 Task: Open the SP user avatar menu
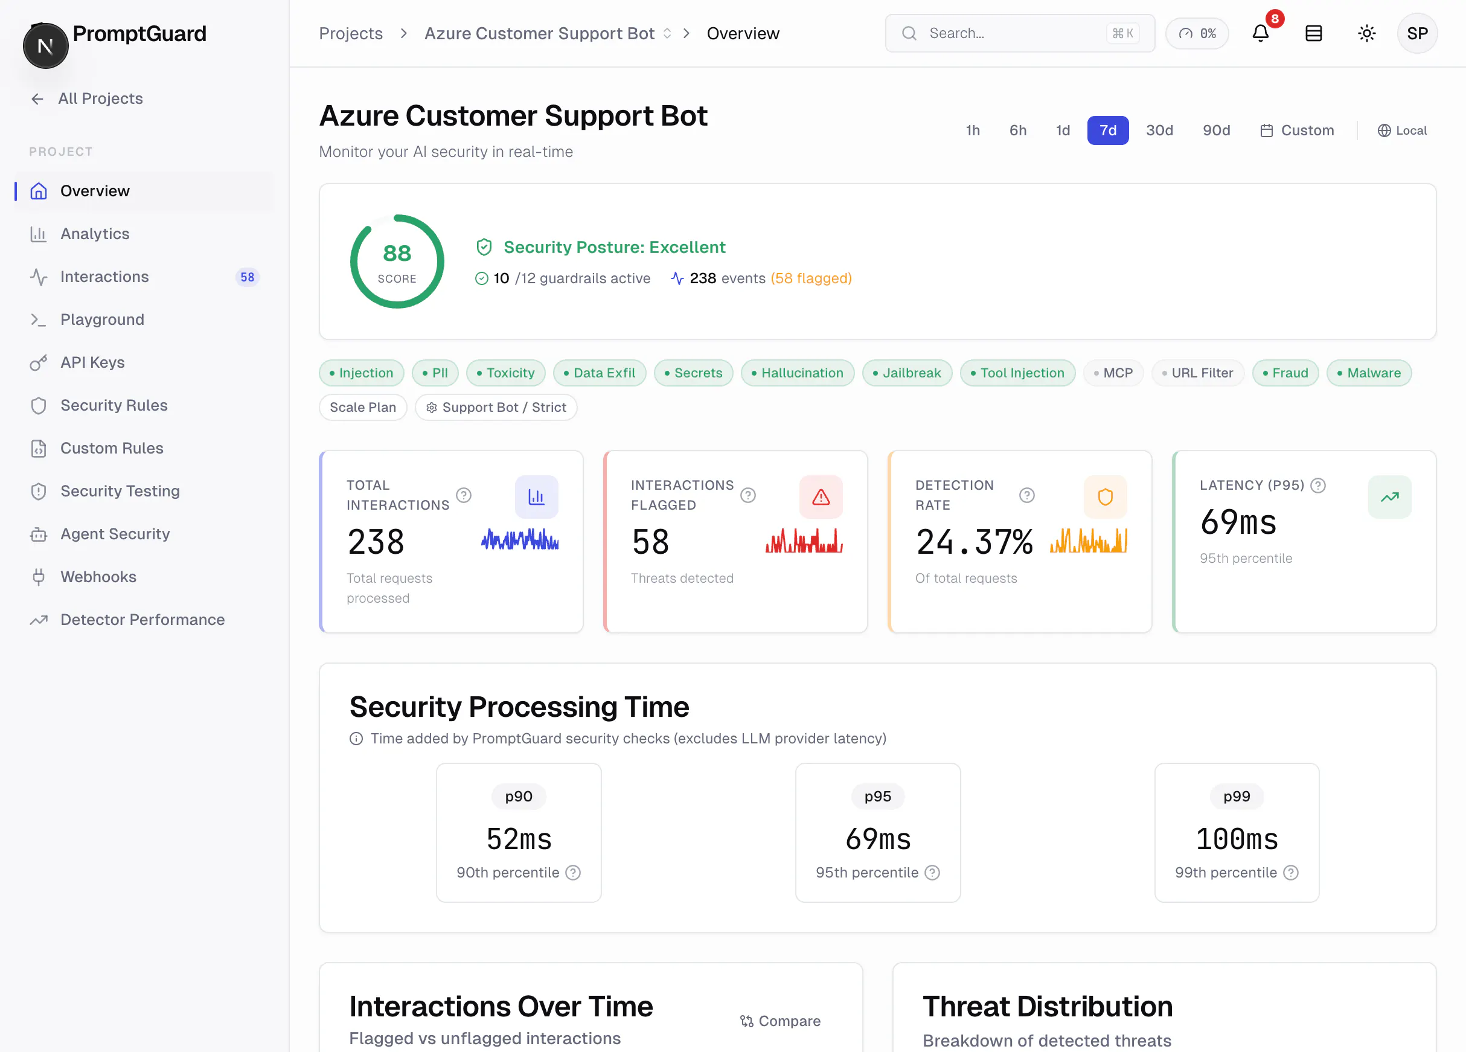[x=1417, y=33]
